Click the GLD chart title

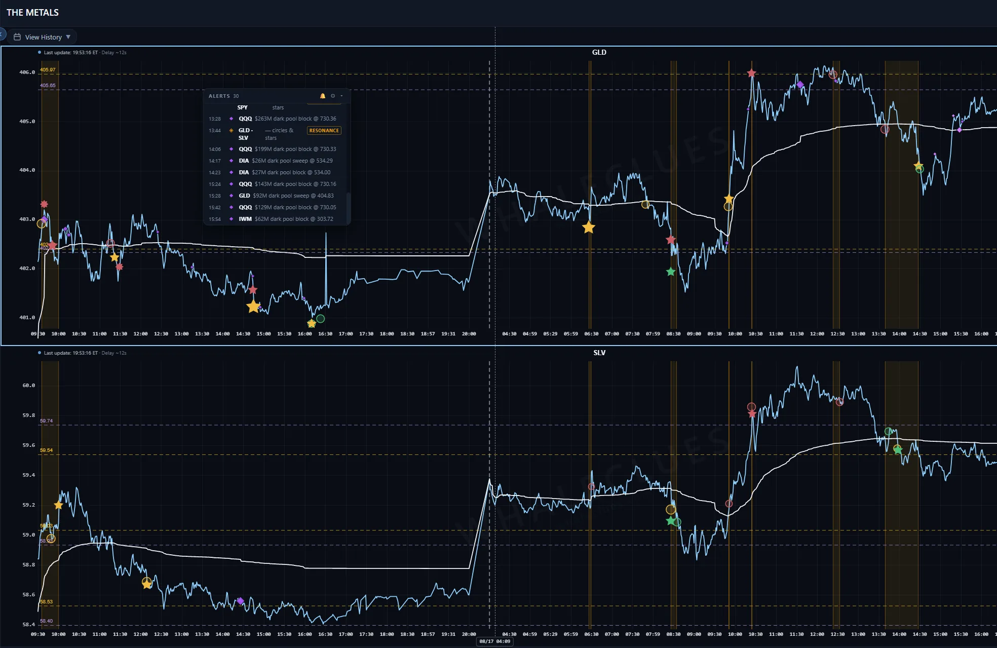pos(599,52)
